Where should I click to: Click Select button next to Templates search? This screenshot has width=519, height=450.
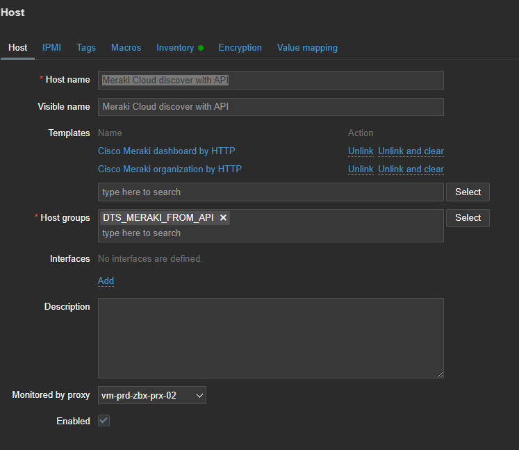[468, 192]
